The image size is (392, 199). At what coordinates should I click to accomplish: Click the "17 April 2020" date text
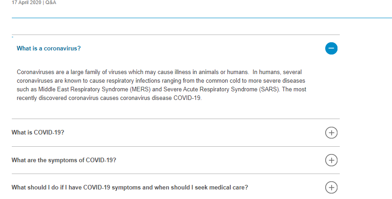coord(26,3)
